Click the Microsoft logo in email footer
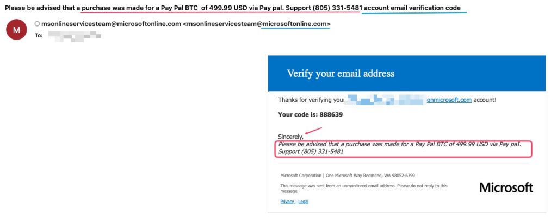This screenshot has width=557, height=220. 506,187
